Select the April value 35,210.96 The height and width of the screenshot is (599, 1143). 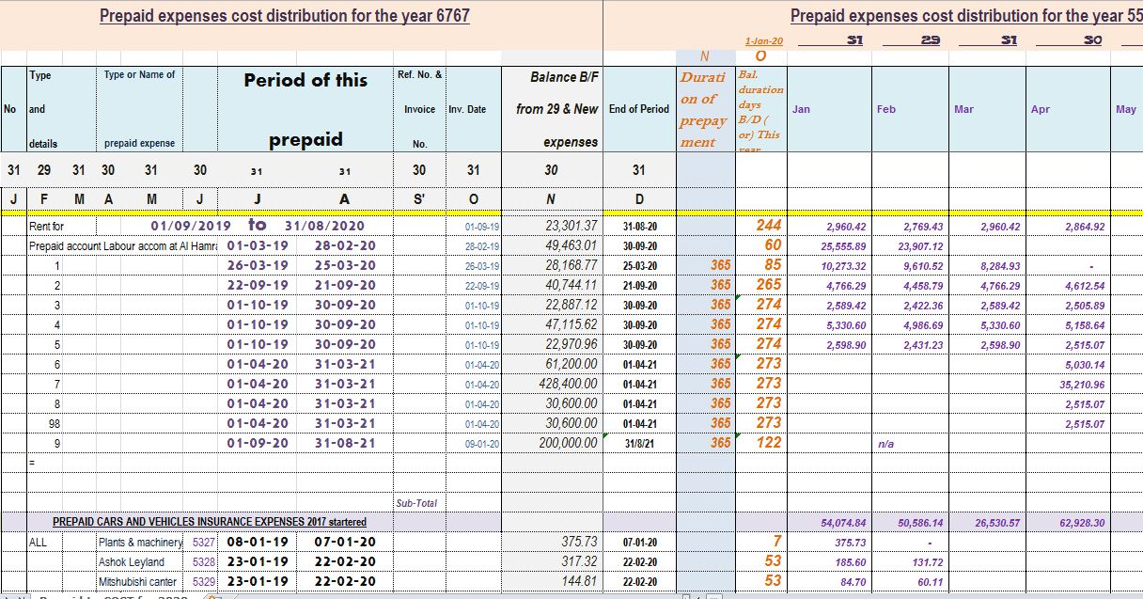click(x=1082, y=385)
